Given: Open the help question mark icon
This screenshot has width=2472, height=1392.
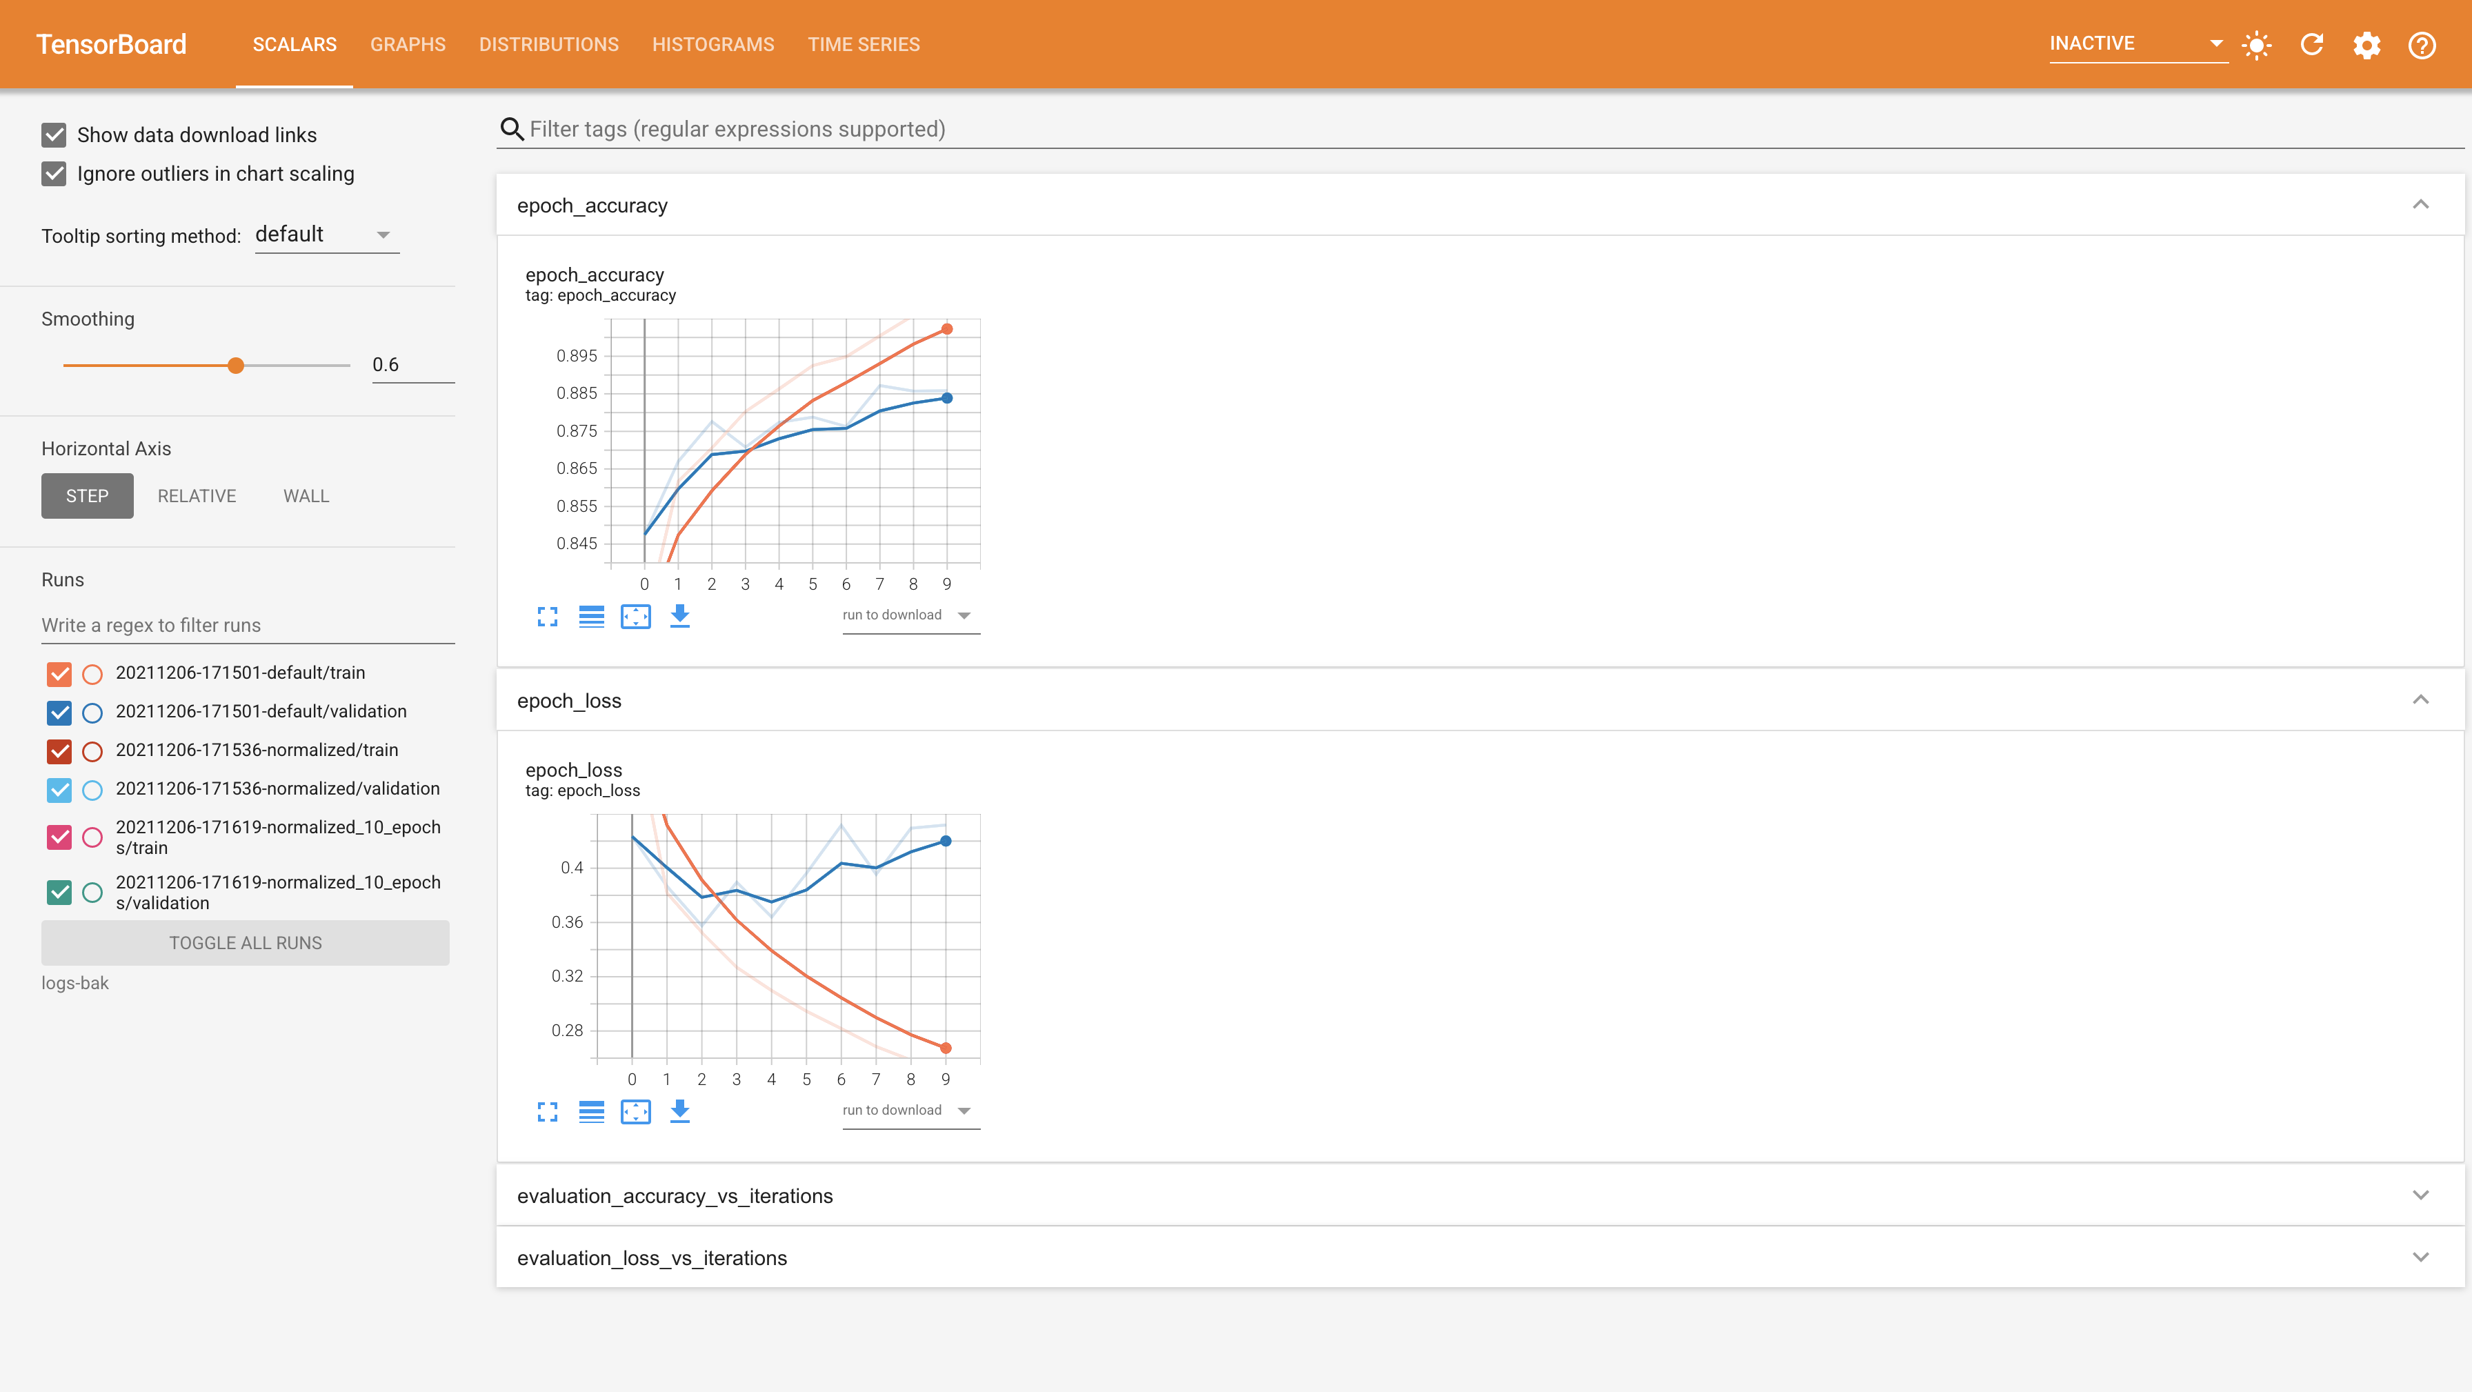Looking at the screenshot, I should pyautogui.click(x=2421, y=45).
